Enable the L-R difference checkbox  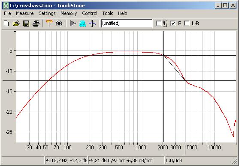(x=187, y=24)
